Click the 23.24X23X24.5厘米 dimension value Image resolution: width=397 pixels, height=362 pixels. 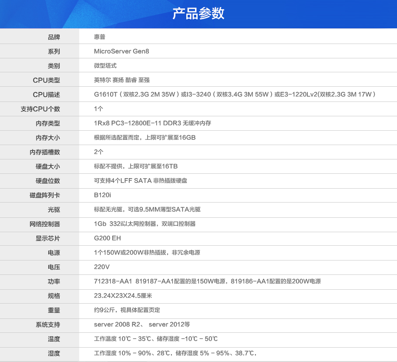pyautogui.click(x=123, y=296)
